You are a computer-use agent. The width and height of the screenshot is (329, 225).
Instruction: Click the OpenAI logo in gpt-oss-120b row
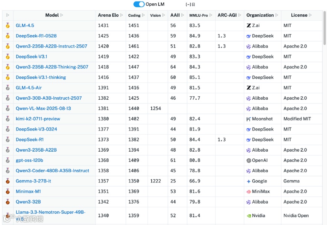click(x=249, y=160)
